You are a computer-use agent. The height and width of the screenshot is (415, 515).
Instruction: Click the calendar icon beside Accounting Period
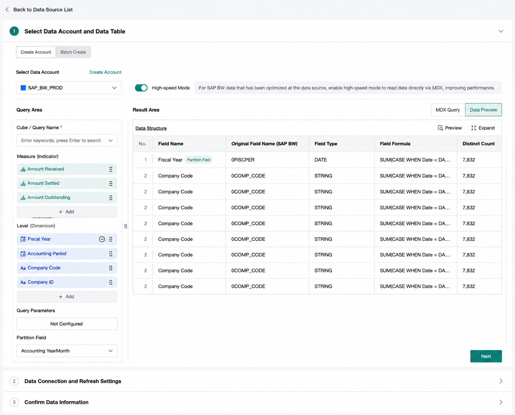(23, 254)
